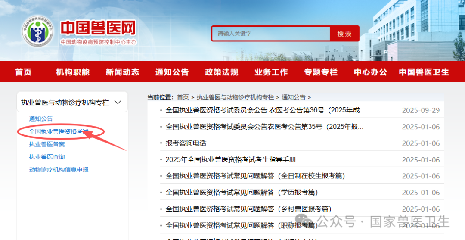Focus the 请输入关键字 search field
This screenshot has height=240, width=465.
tap(271, 34)
